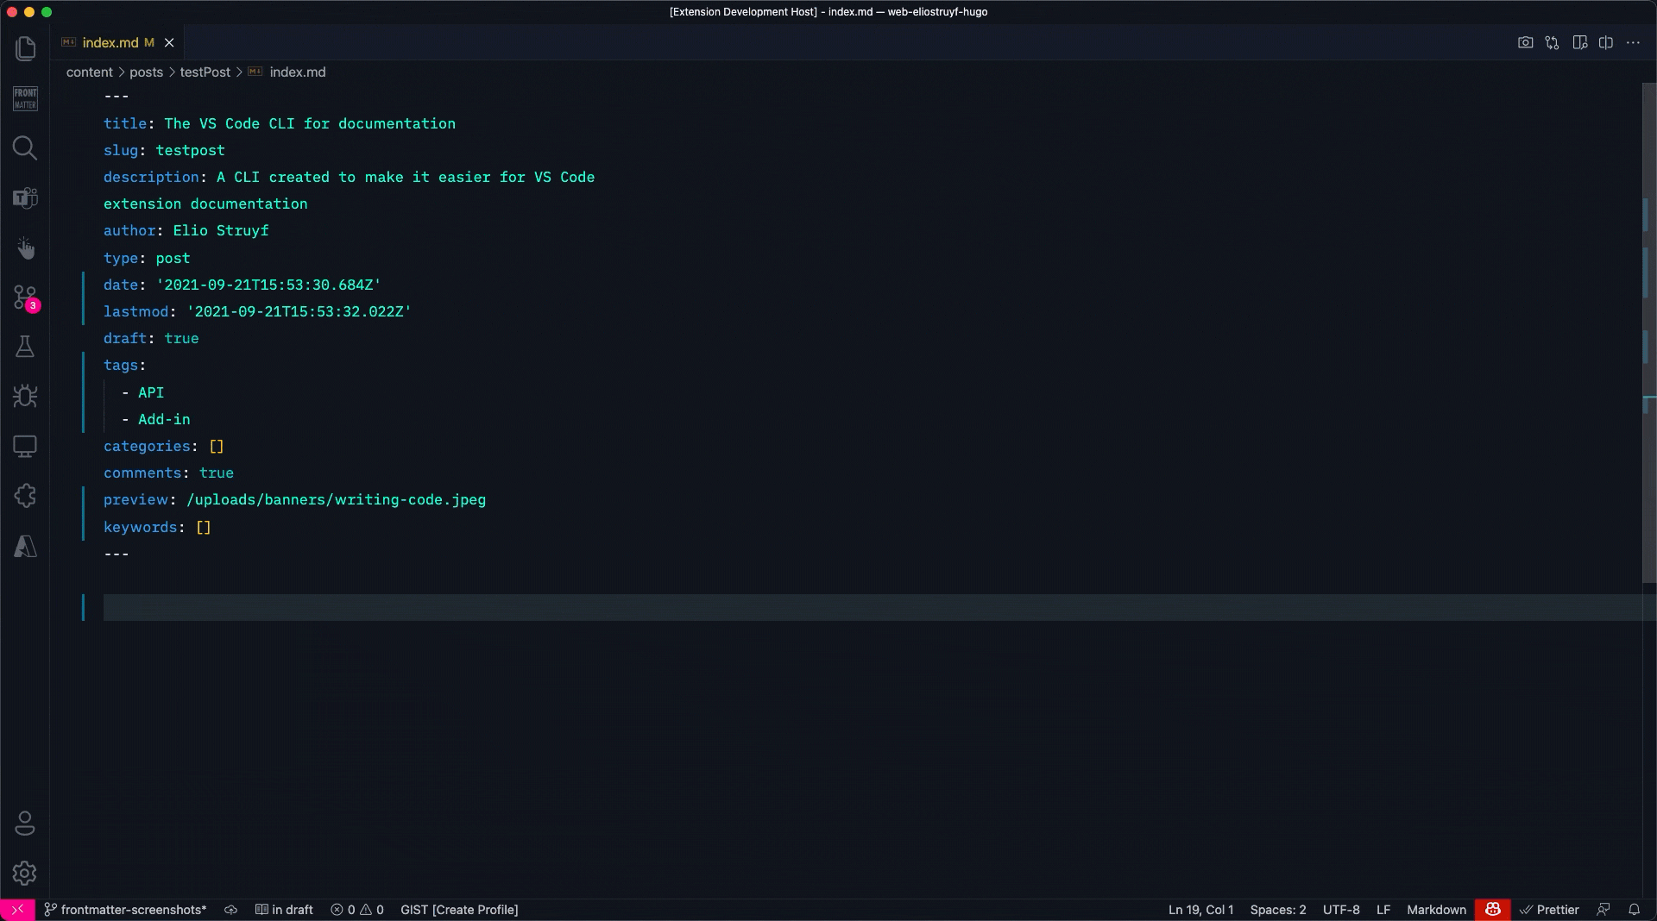Open the Run and Debug view
The image size is (1657, 921).
(x=25, y=396)
